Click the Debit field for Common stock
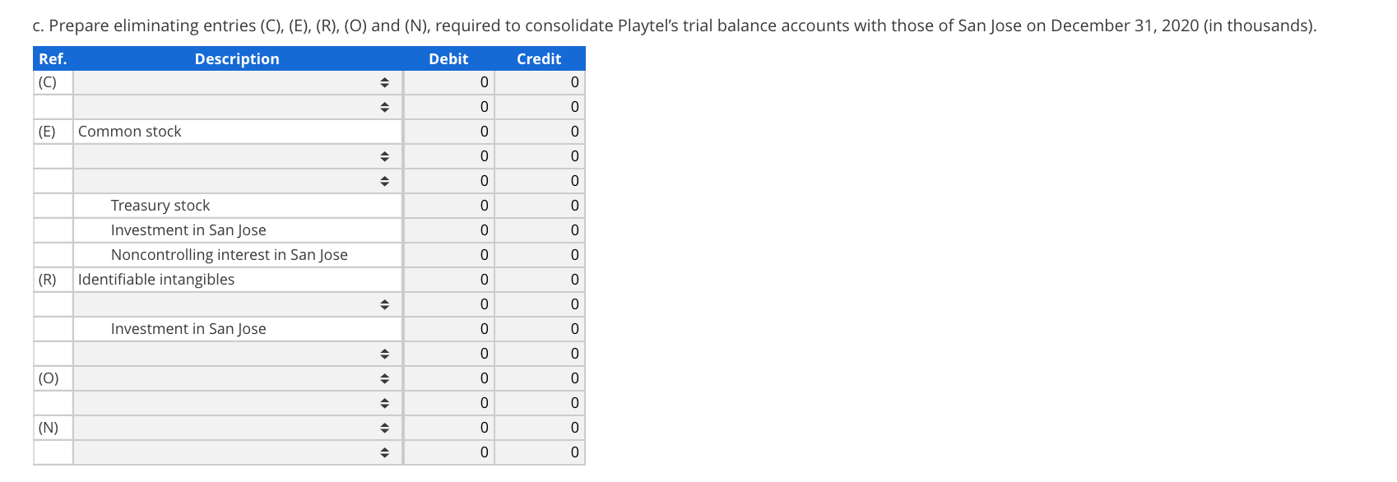 tap(449, 132)
